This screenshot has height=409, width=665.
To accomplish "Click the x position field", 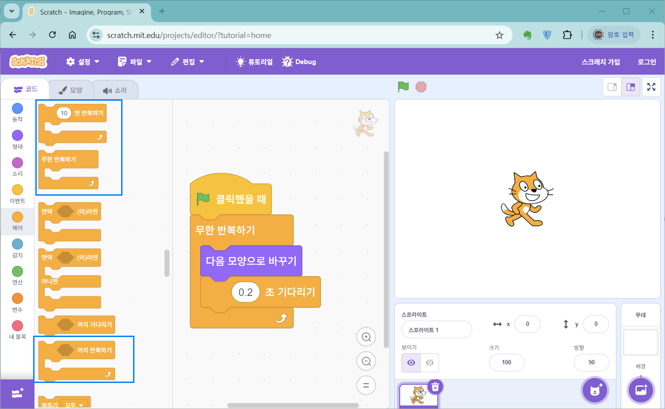I will (x=527, y=324).
